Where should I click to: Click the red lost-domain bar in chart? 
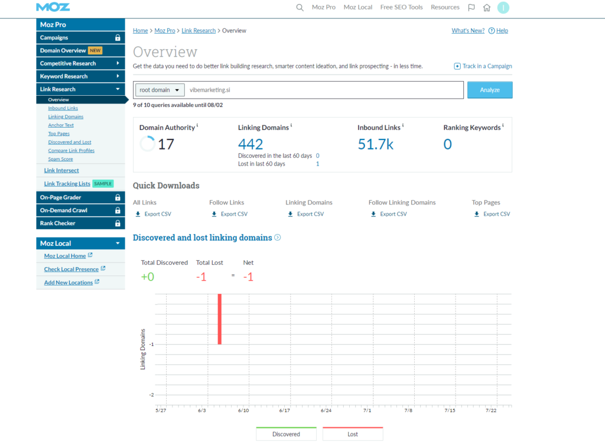pyautogui.click(x=219, y=319)
